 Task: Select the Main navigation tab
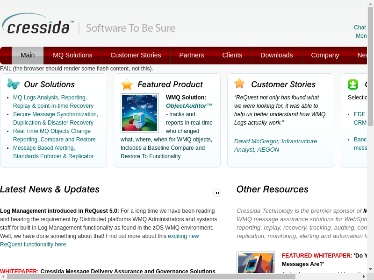pyautogui.click(x=28, y=55)
